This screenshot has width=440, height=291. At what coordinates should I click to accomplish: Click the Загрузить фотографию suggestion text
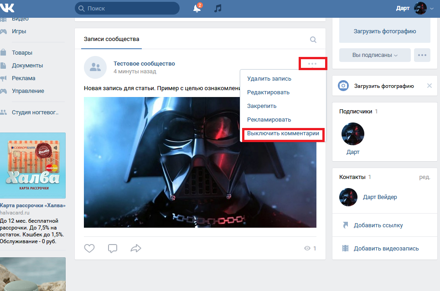point(384,86)
